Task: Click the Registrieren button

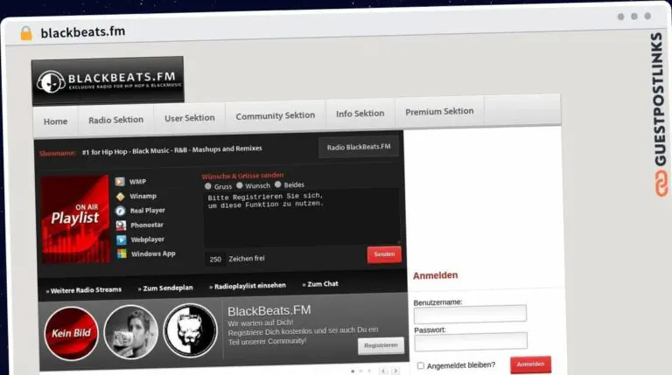Action: 381,345
